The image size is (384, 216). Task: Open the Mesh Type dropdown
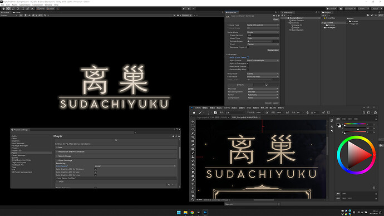[x=263, y=38]
